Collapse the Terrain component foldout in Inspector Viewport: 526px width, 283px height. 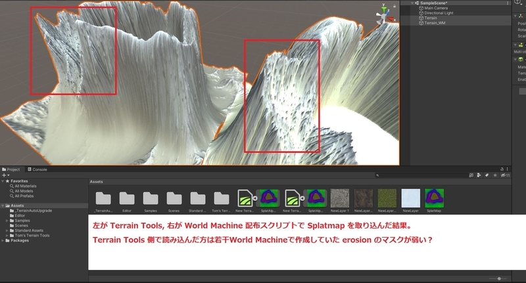point(515,45)
